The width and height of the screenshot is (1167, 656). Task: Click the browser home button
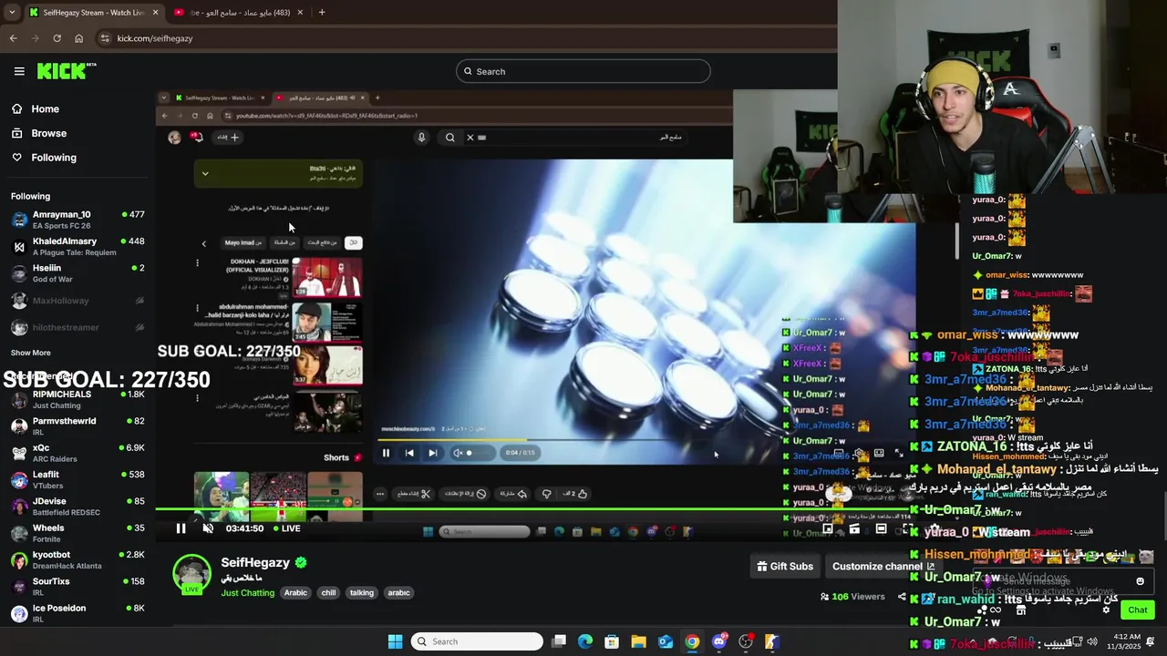click(78, 38)
